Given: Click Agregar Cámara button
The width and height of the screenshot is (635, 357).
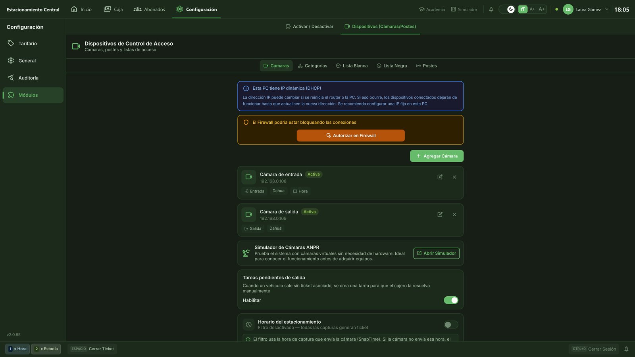Looking at the screenshot, I should coord(437,156).
